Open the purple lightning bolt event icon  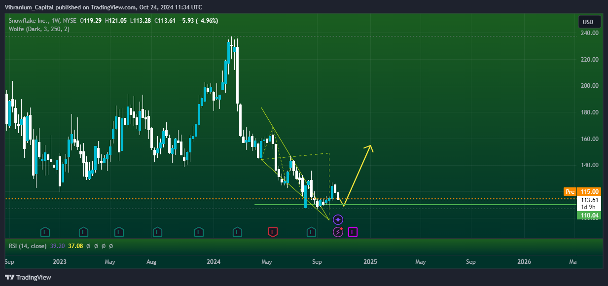[x=338, y=231]
